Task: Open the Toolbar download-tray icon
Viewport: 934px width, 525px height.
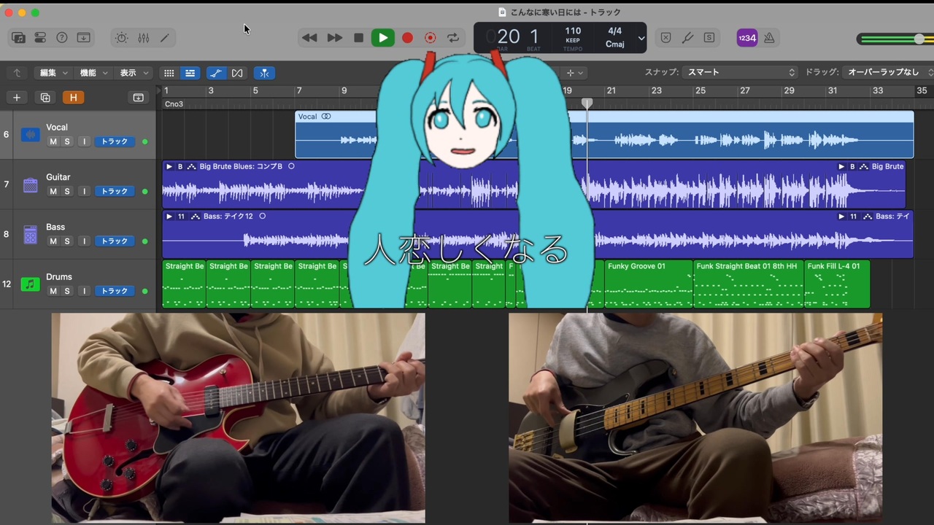Action: click(84, 38)
